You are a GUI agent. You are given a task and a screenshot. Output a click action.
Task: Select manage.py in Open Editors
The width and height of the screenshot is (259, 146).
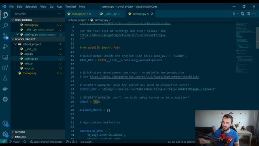click(38, 25)
